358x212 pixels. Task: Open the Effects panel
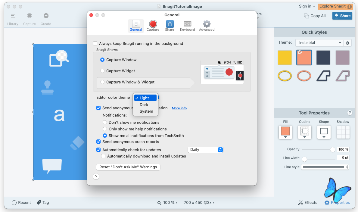click(307, 202)
